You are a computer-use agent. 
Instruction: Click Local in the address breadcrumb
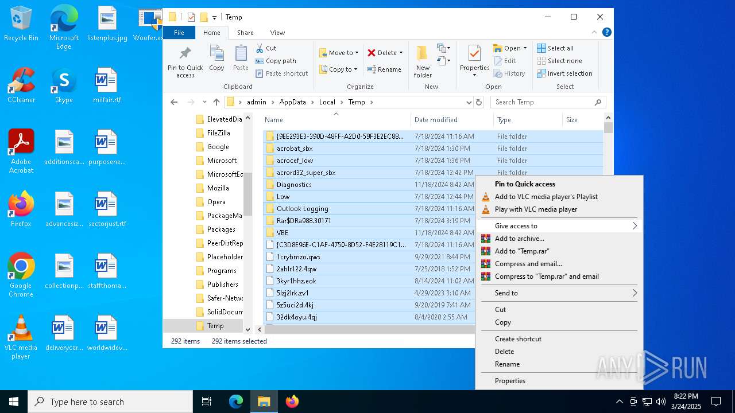coord(327,102)
